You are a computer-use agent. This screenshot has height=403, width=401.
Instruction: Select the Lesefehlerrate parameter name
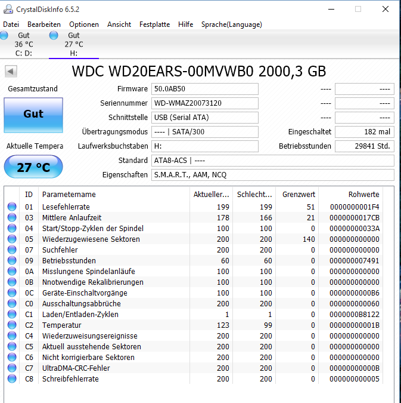[66, 207]
